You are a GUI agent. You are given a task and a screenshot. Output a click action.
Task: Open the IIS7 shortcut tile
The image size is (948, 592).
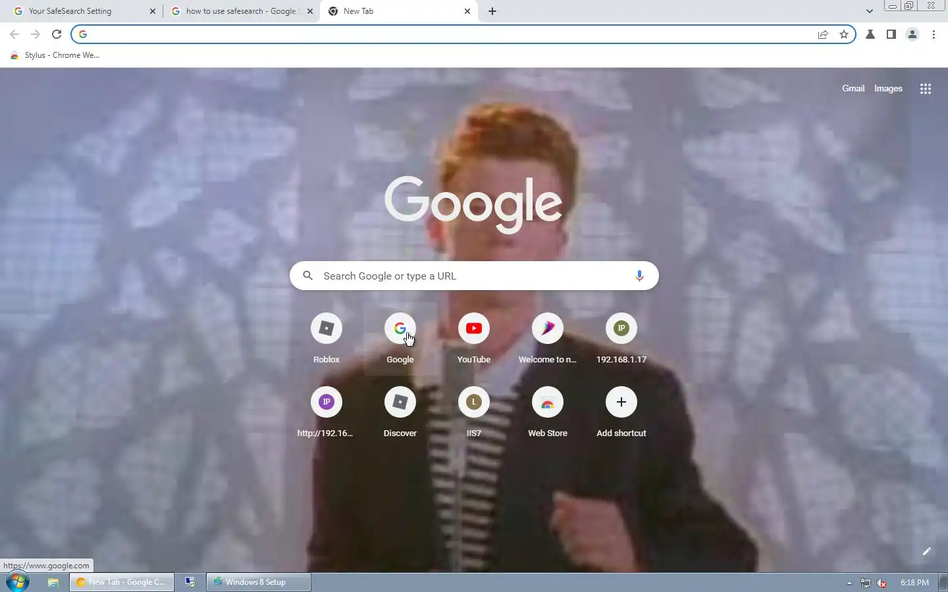pos(474,413)
